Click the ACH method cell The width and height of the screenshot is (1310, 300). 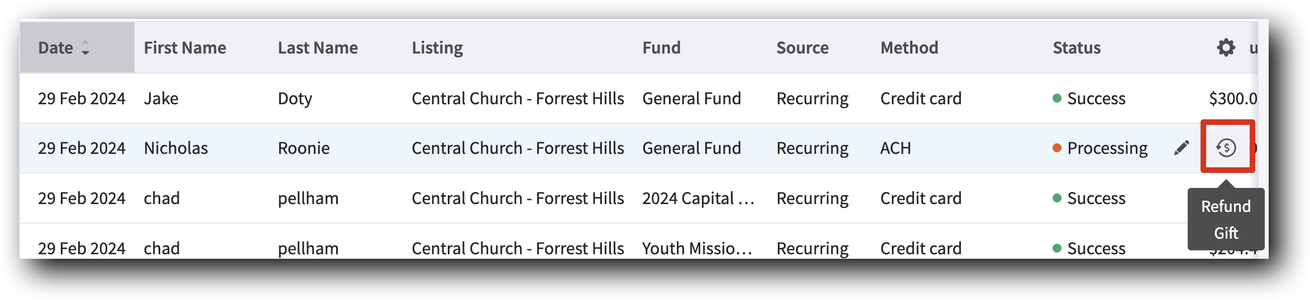(x=895, y=148)
